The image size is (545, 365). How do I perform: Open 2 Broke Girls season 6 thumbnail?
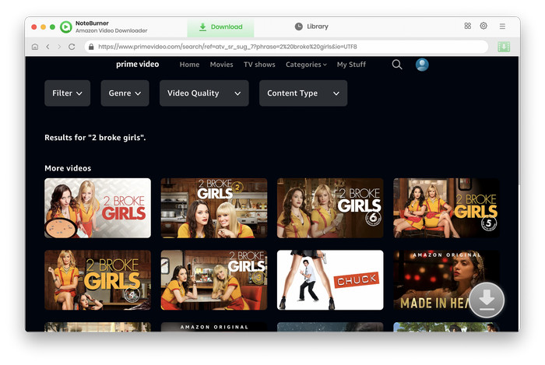tap(330, 208)
